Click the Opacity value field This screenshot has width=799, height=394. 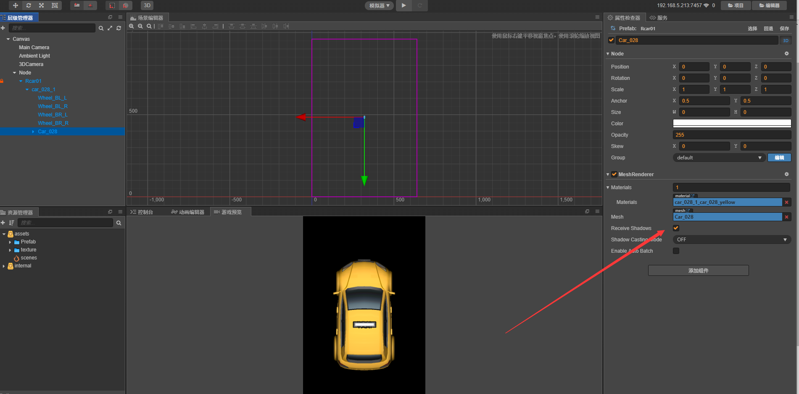732,135
